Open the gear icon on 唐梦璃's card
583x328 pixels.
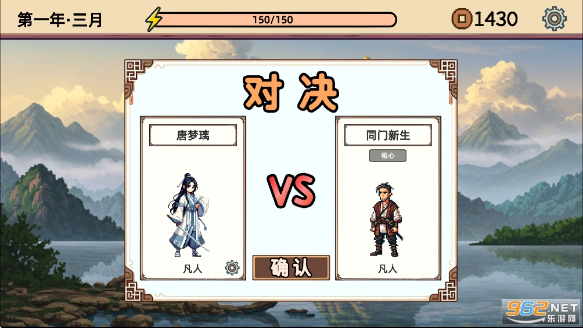pos(232,268)
